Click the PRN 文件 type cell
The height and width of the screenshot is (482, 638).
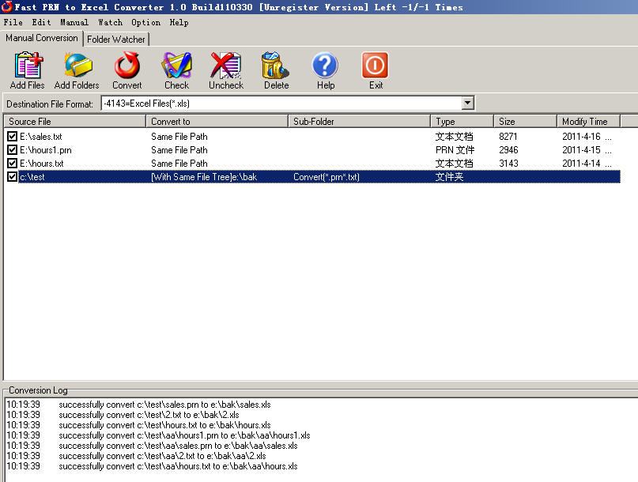455,149
